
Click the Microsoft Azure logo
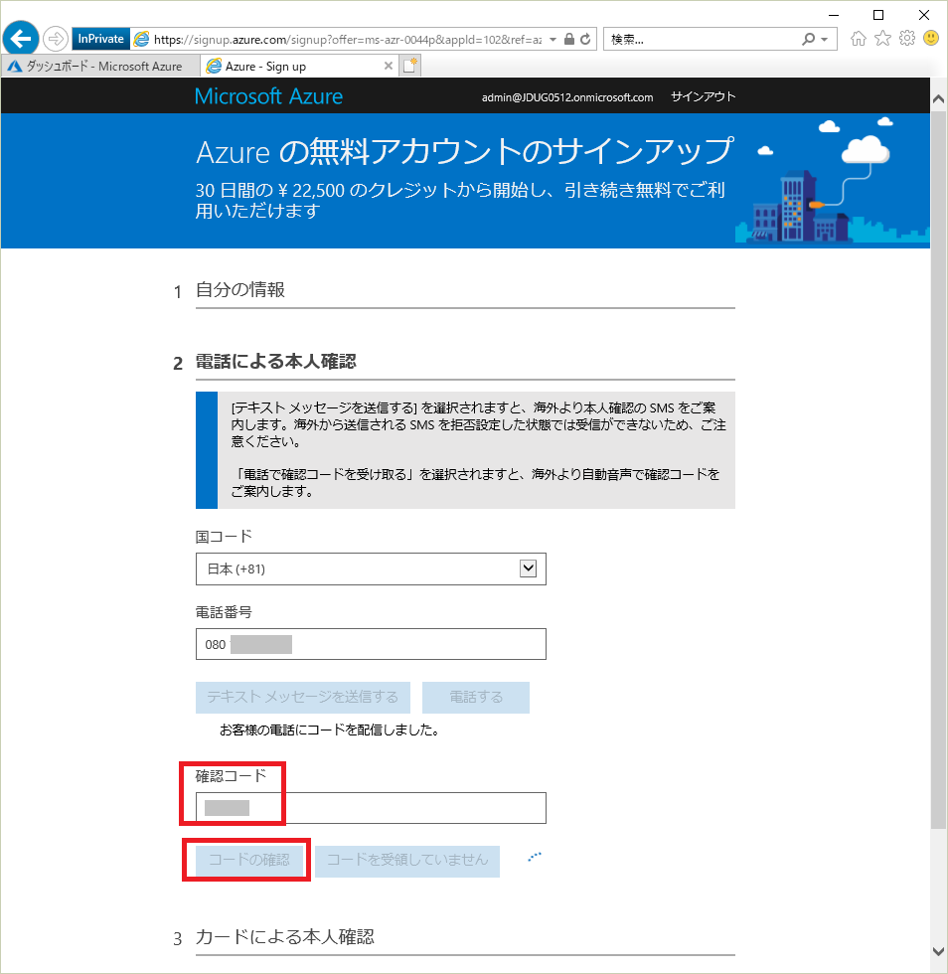pyautogui.click(x=268, y=96)
